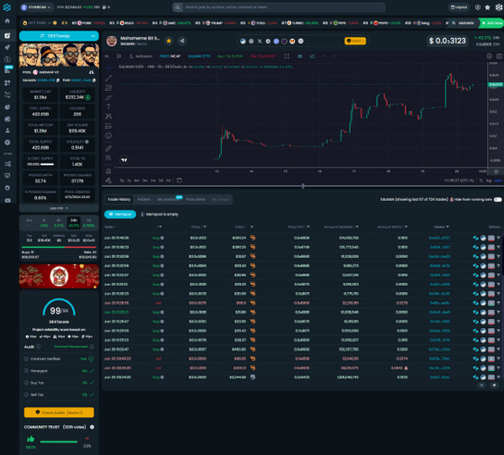Click the DEXTswap swap button

pyautogui.click(x=59, y=36)
